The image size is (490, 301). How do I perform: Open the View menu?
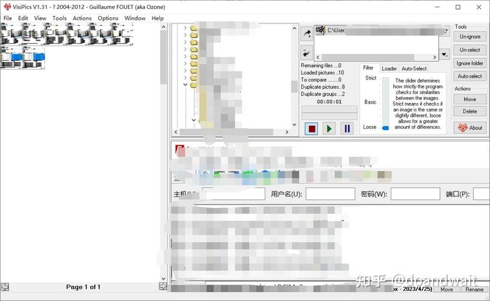click(40, 18)
